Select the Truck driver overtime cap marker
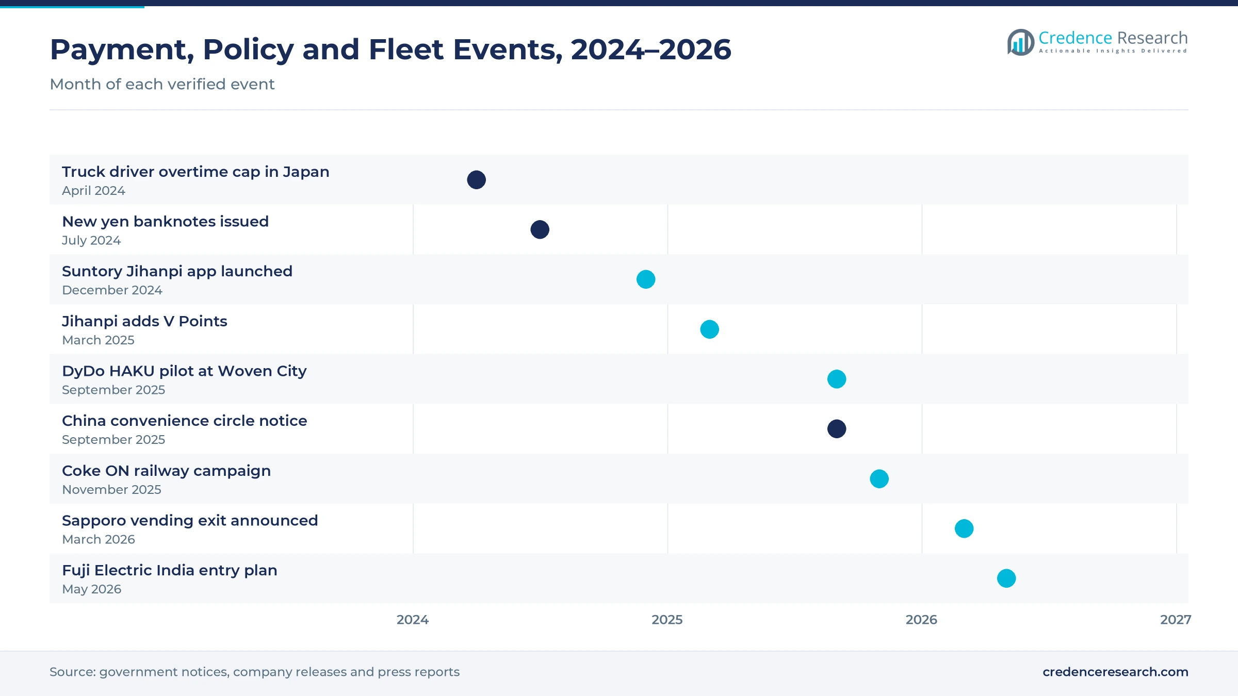This screenshot has height=696, width=1238. [x=476, y=180]
